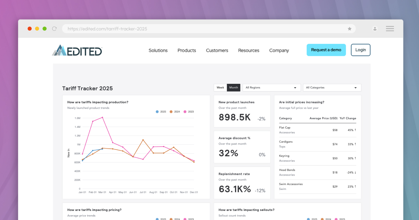The height and width of the screenshot is (220, 419).
Task: Click the "Average full price vs last year" subtitle
Action: (299, 108)
